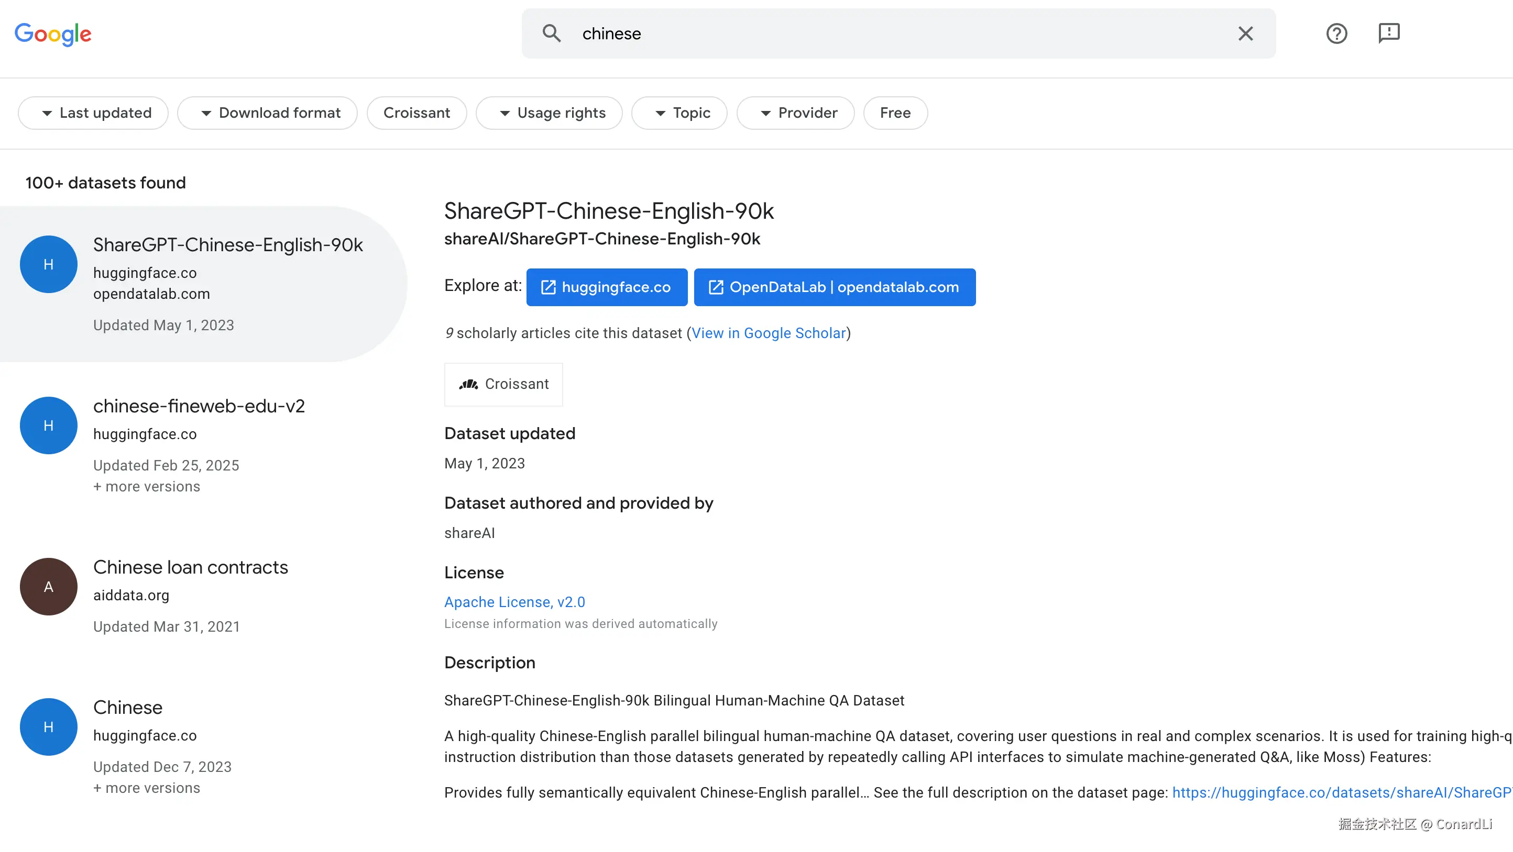The image size is (1513, 852).
Task: Open the Topic filter dropdown
Action: [679, 113]
